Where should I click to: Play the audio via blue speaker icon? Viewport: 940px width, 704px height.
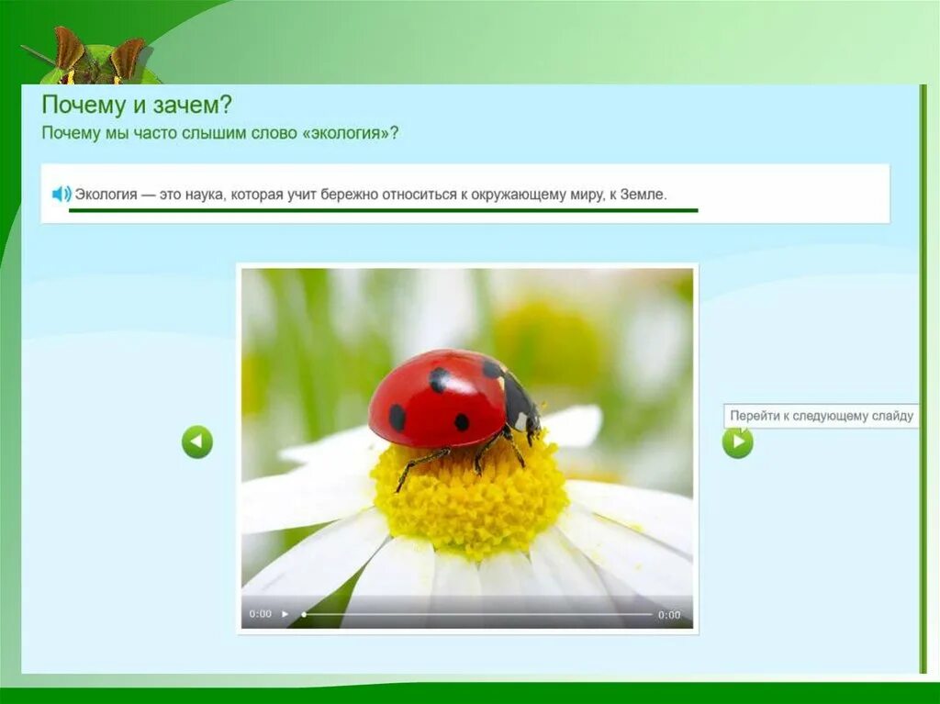(62, 194)
